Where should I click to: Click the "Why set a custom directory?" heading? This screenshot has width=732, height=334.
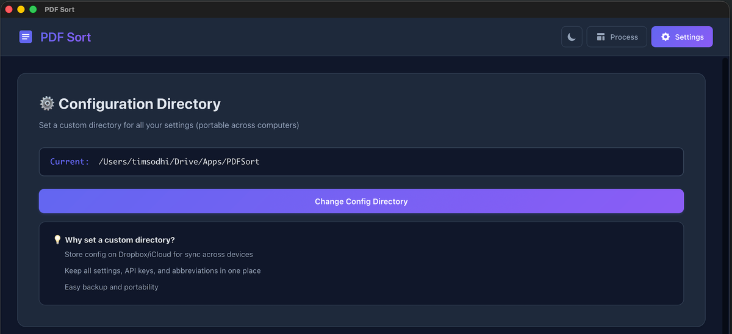click(120, 240)
